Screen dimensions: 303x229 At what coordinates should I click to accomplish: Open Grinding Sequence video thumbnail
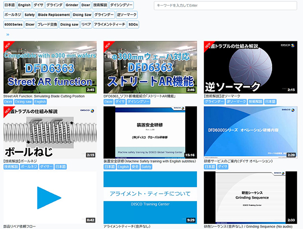coord(250,198)
